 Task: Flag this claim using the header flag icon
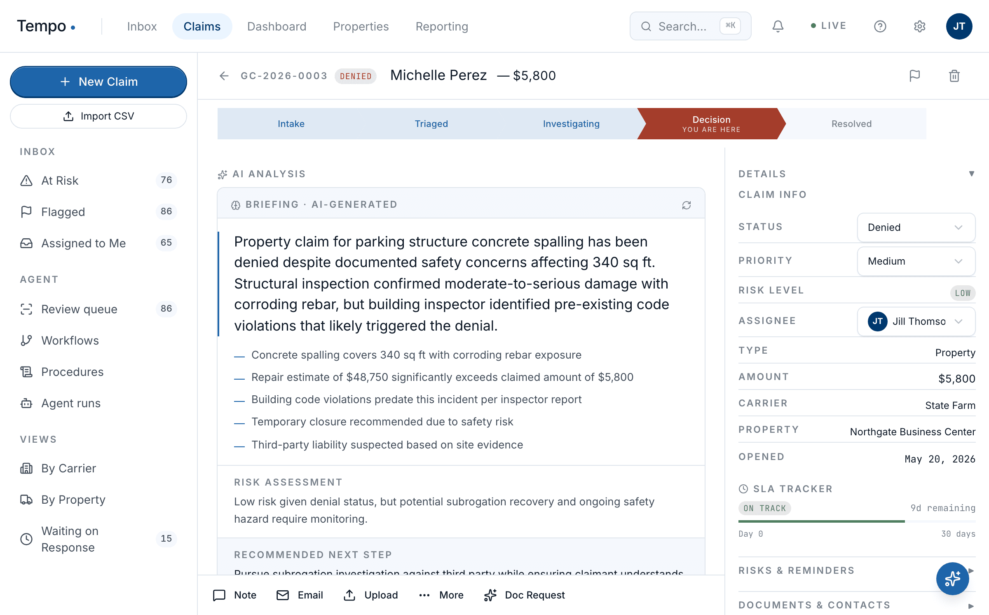pyautogui.click(x=914, y=76)
